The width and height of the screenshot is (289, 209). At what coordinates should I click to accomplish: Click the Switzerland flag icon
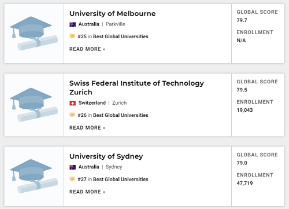click(72, 103)
